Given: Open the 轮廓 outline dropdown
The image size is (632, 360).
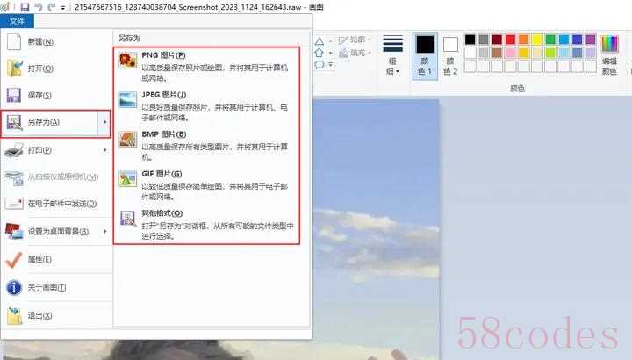Looking at the screenshot, I should 355,40.
